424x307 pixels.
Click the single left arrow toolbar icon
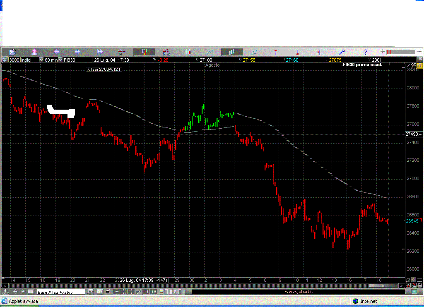coord(57,52)
